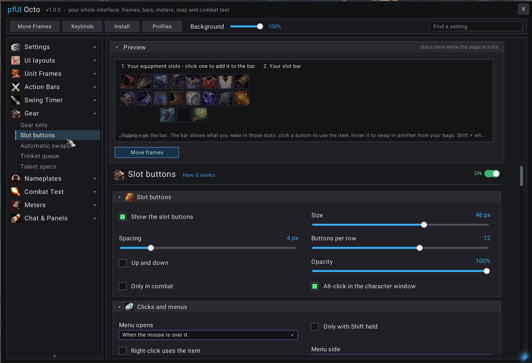
Task: Add the blue shoulder armor slot
Action: [x=160, y=82]
